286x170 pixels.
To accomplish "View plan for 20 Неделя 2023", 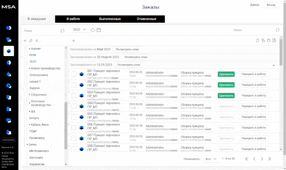I will tap(136, 57).
